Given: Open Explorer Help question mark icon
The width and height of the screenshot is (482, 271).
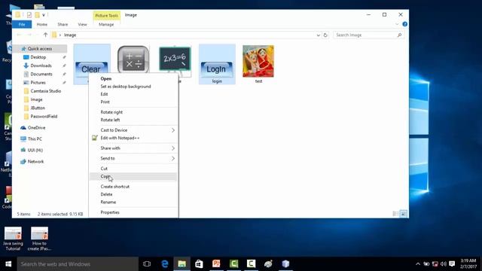Looking at the screenshot, I should [405, 24].
